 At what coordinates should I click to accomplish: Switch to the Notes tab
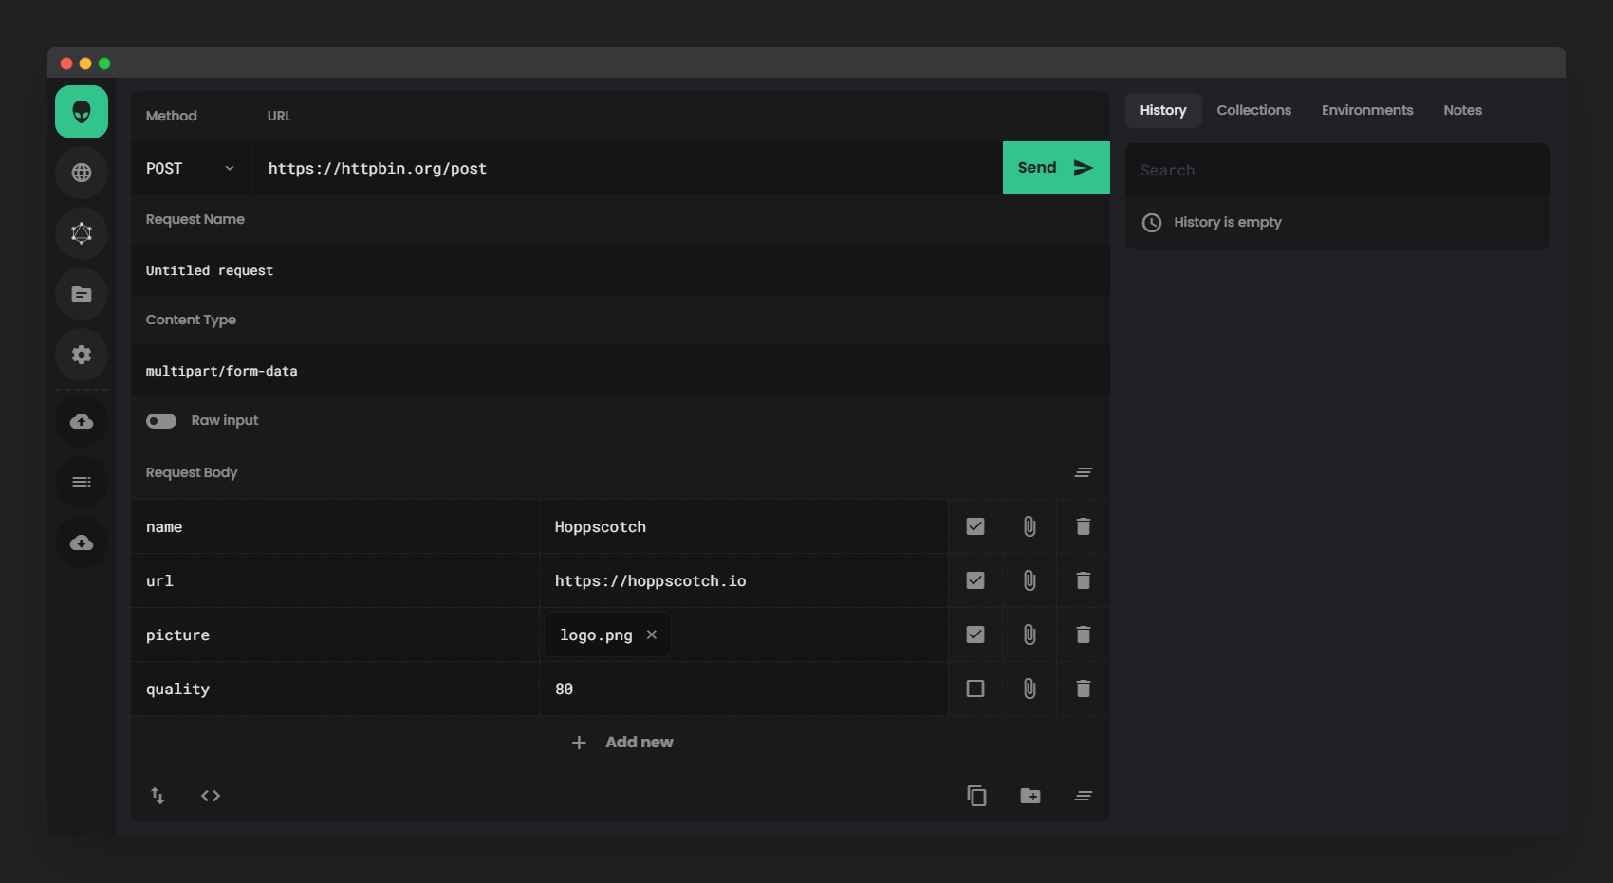(x=1463, y=110)
